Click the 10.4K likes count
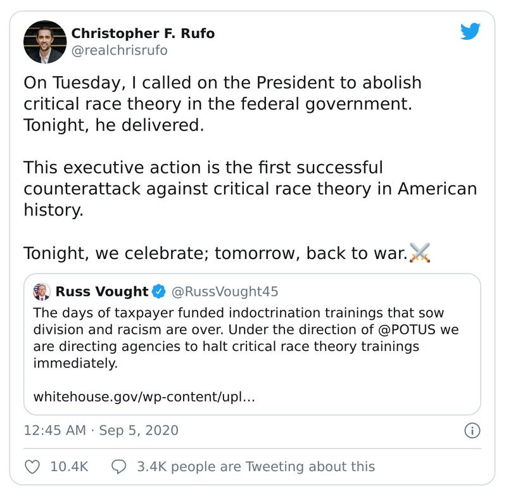 pyautogui.click(x=69, y=467)
